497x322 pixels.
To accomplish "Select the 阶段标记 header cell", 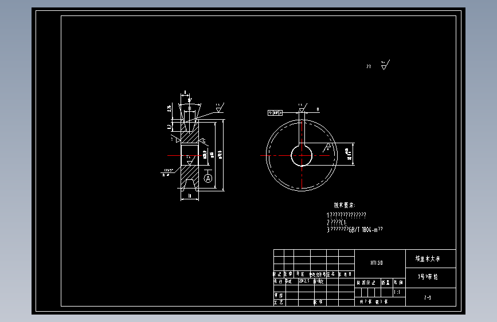I will (367, 282).
